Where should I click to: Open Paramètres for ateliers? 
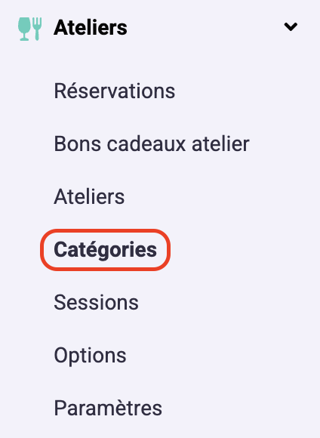pyautogui.click(x=108, y=408)
